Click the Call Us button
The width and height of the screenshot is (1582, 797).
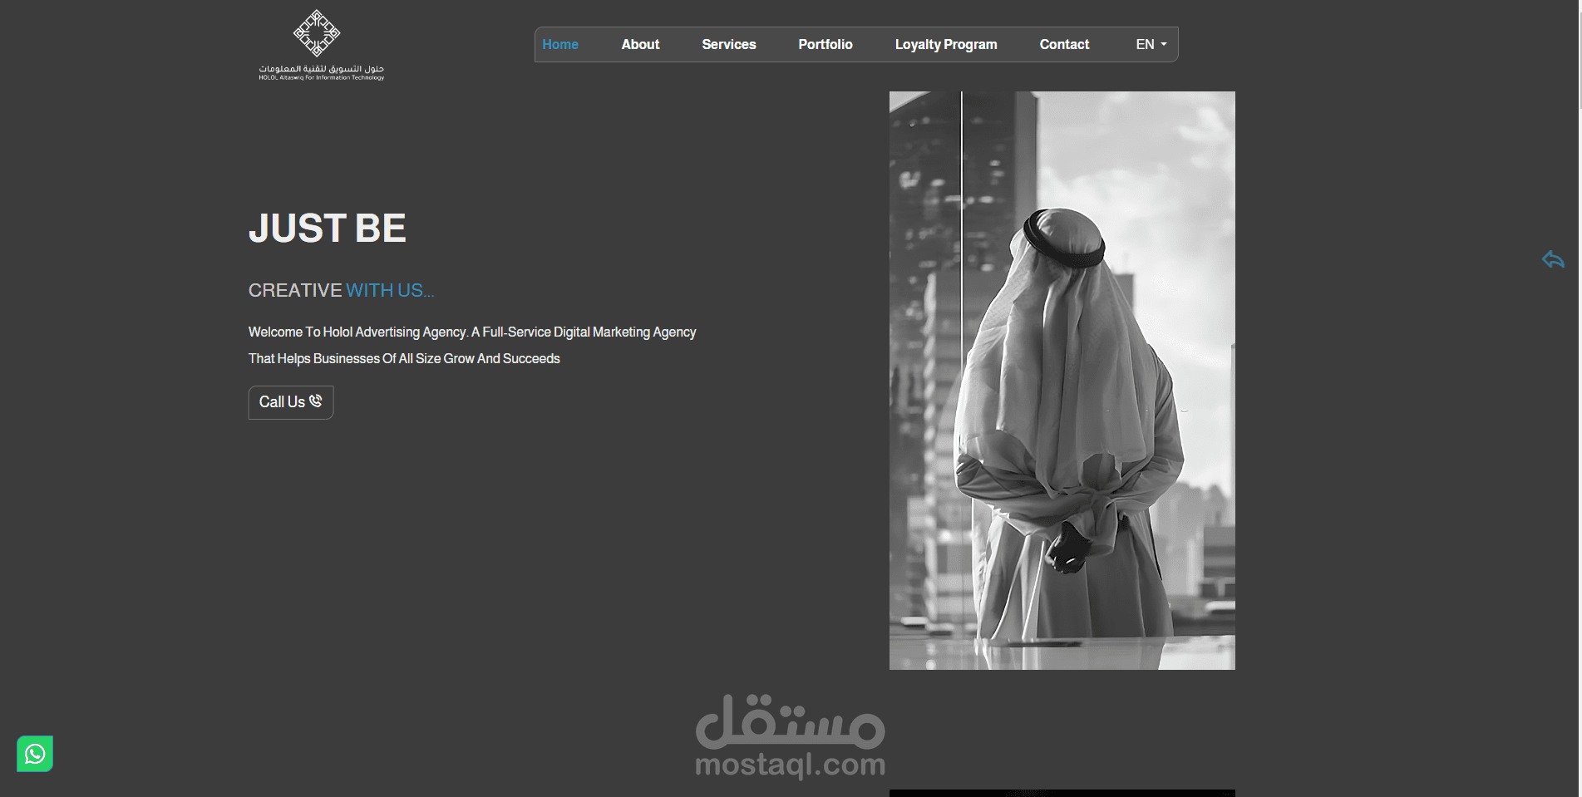coord(291,402)
